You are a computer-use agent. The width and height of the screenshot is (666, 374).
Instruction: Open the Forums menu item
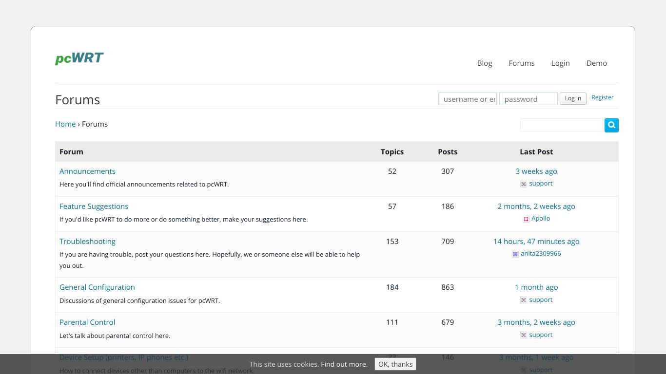tap(522, 63)
